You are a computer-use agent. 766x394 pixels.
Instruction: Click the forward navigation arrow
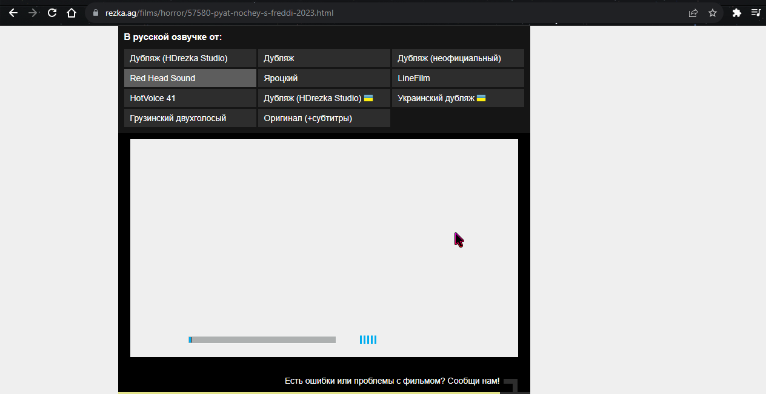32,13
